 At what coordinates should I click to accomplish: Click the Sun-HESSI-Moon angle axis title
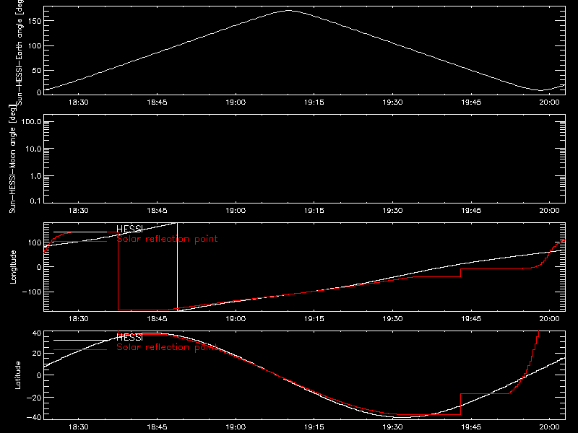(x=12, y=159)
